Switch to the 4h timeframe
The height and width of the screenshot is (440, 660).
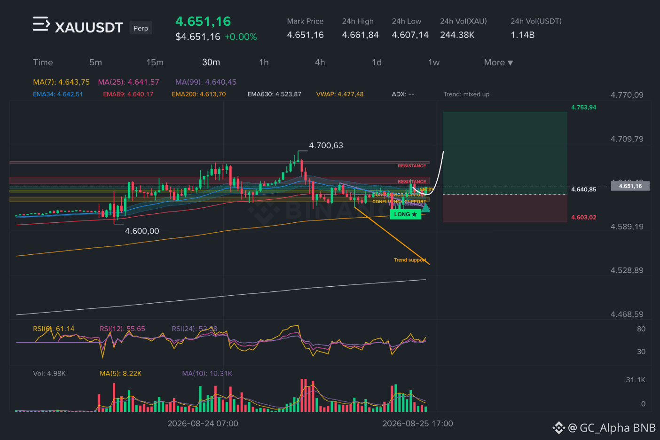coord(320,63)
